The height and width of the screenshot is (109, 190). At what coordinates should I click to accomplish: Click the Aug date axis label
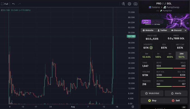(73, 107)
